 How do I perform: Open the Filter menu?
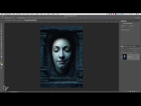(41, 14)
